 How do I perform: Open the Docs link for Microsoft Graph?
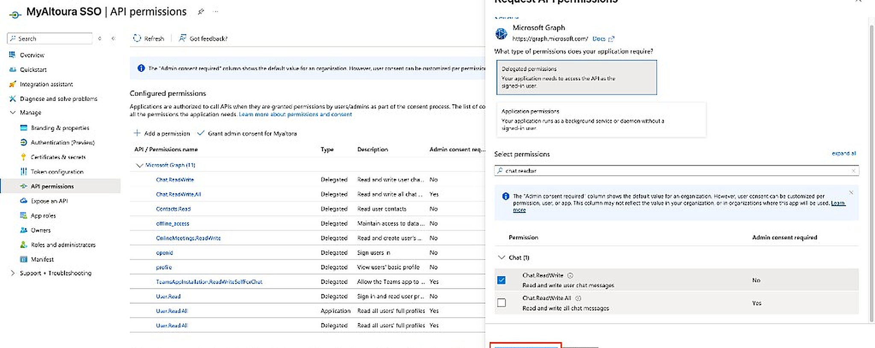click(599, 38)
